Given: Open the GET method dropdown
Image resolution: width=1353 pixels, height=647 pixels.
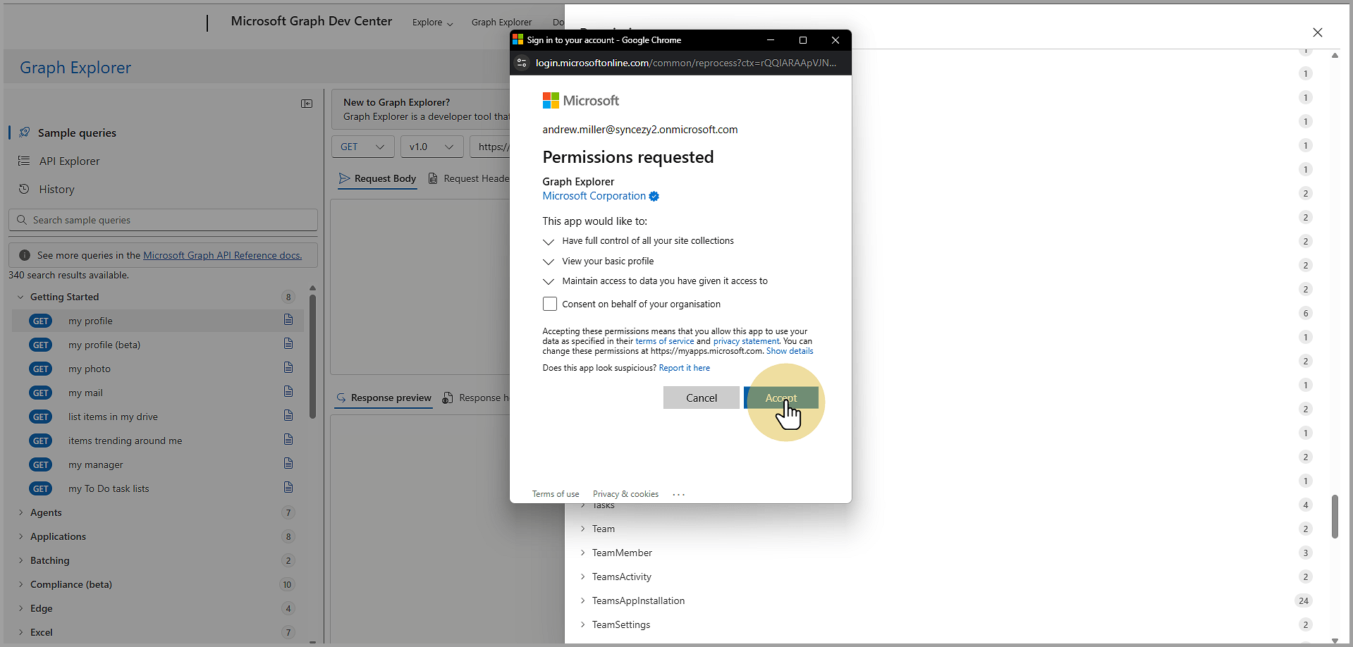Looking at the screenshot, I should click(x=362, y=147).
